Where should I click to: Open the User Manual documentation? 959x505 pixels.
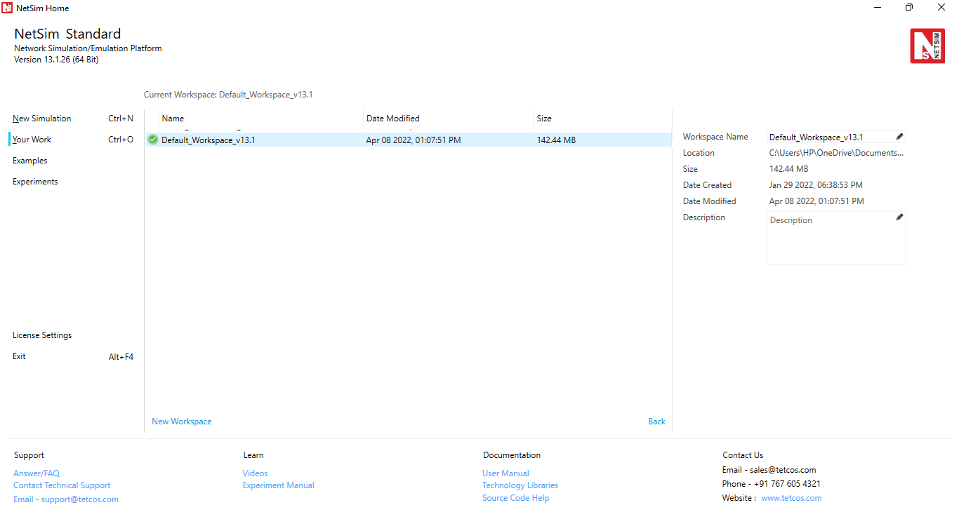[x=506, y=473]
